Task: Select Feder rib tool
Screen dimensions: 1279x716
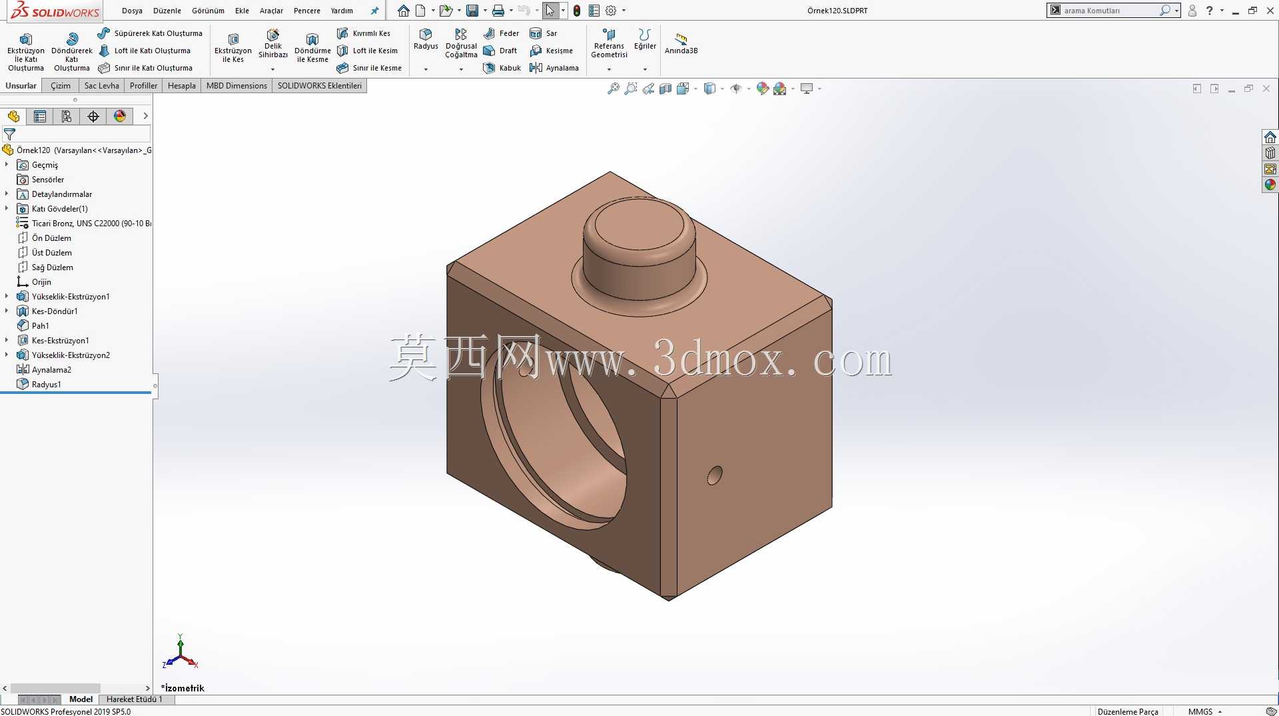Action: pos(501,33)
